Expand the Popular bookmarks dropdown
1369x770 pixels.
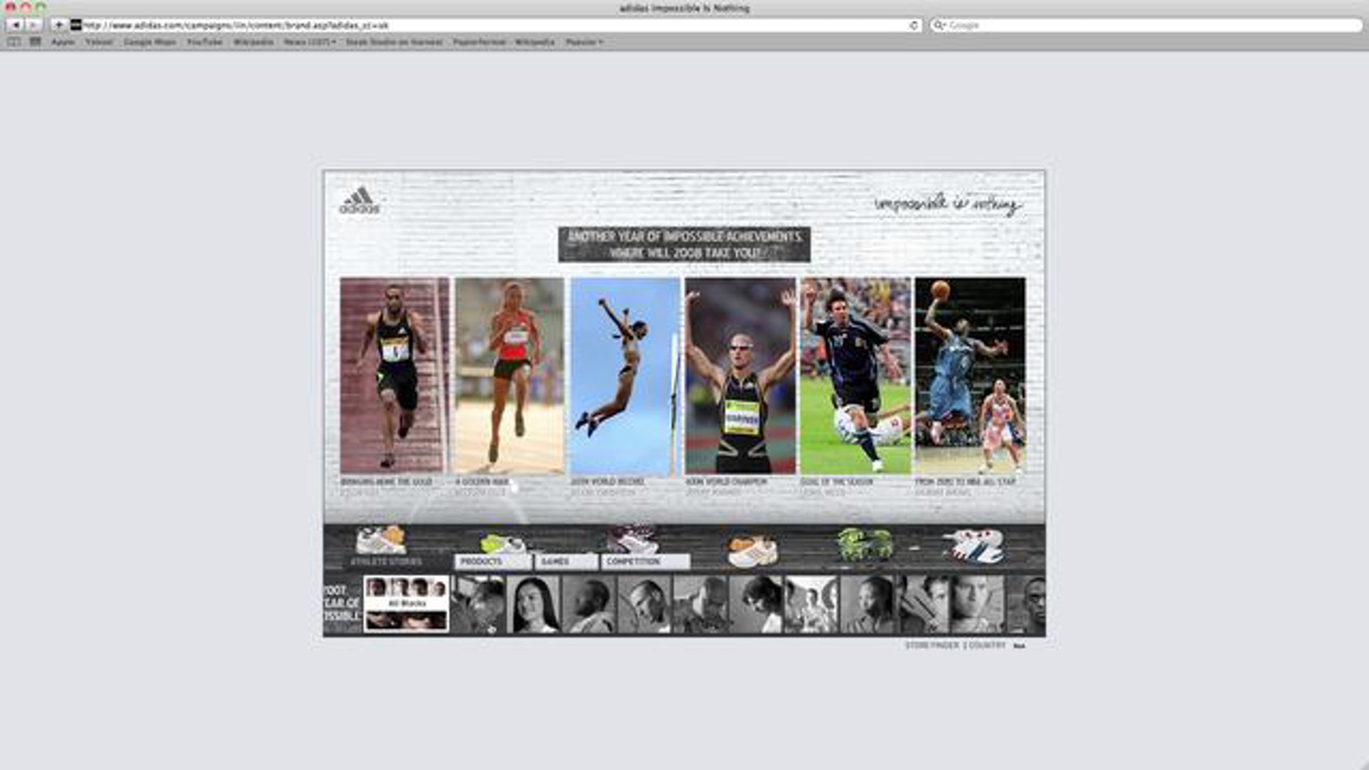click(x=584, y=42)
